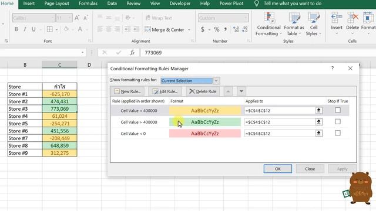This screenshot has height=211, width=376.
Task: Move selected rule down with arrow button
Action: click(241, 91)
